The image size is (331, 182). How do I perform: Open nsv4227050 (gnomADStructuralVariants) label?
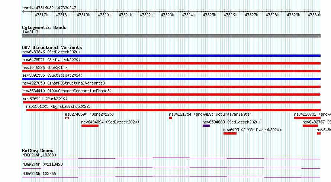point(64,83)
